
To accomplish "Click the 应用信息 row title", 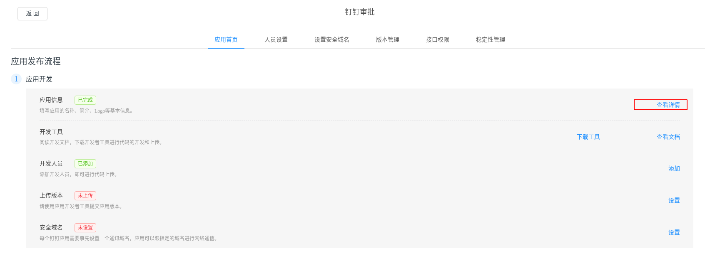I will pyautogui.click(x=51, y=100).
